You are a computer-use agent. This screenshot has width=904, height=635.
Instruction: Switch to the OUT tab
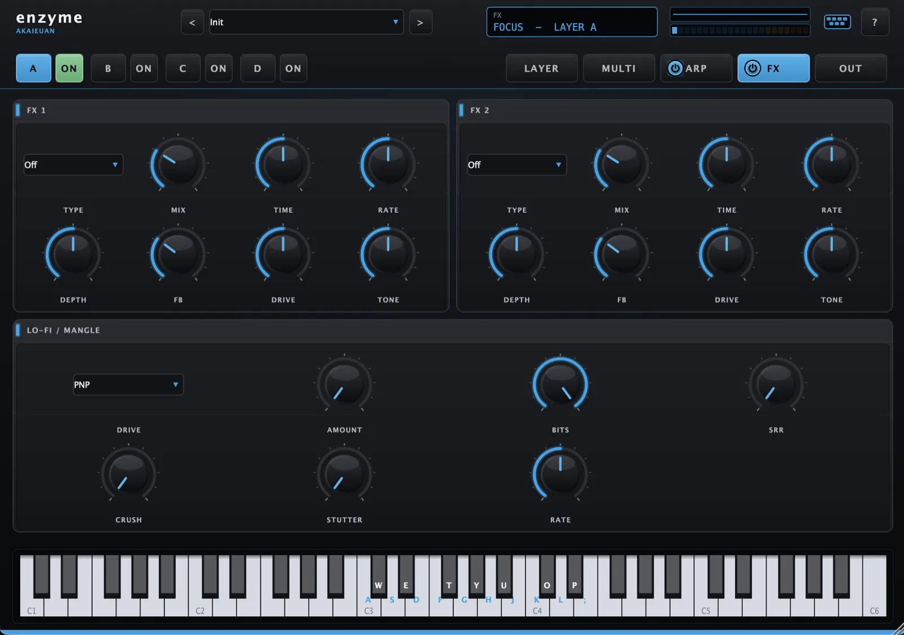(850, 68)
